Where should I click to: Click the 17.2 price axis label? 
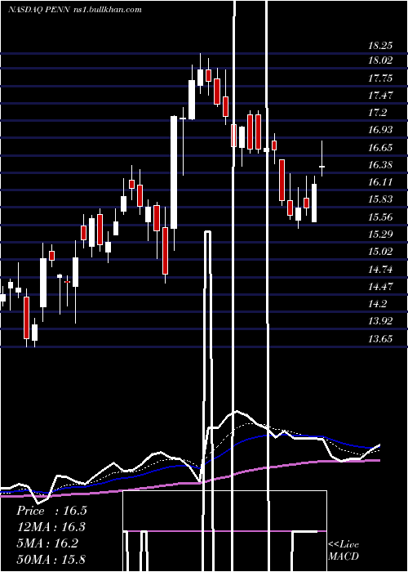point(378,113)
